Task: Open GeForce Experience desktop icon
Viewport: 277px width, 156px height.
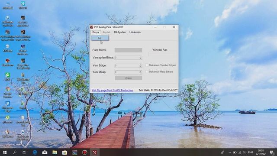Action: tap(23, 21)
